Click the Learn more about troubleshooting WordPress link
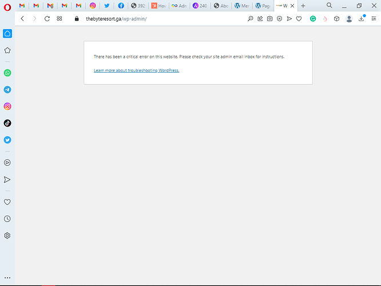This screenshot has height=286, width=381. click(x=136, y=70)
